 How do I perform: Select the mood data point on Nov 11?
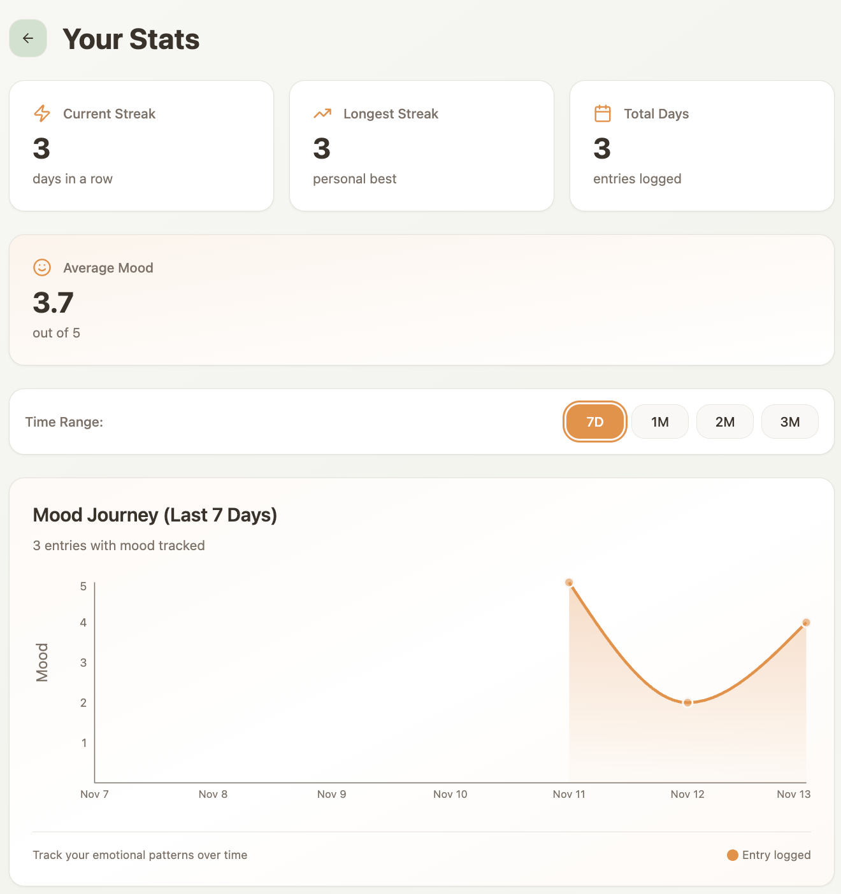569,583
